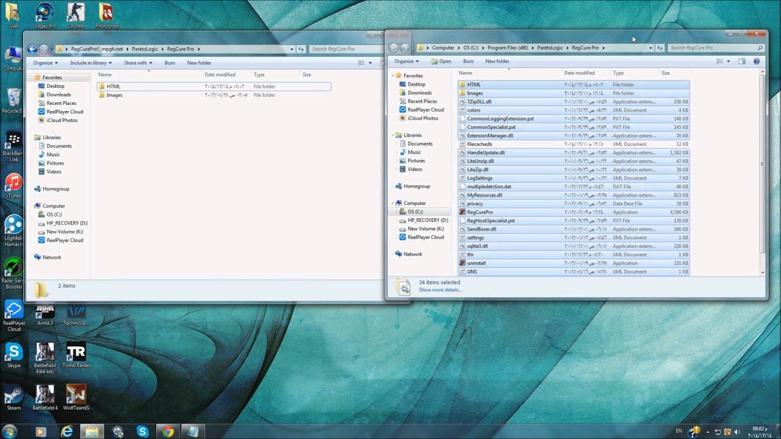Open Vegas Pro desktop icon
The height and width of the screenshot is (439, 781).
45,15
